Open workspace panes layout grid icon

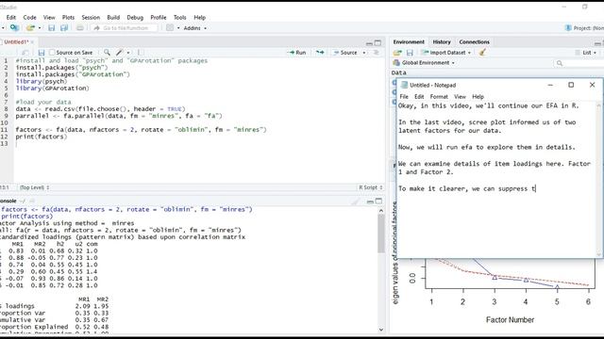(170, 27)
